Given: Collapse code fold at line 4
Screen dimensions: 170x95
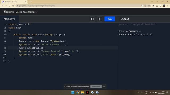Looking at the screenshot, I should point(7,35).
